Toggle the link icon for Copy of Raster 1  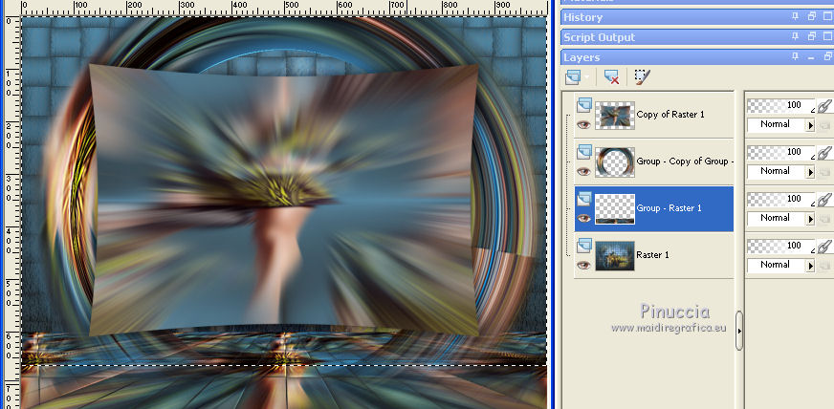[x=823, y=106]
